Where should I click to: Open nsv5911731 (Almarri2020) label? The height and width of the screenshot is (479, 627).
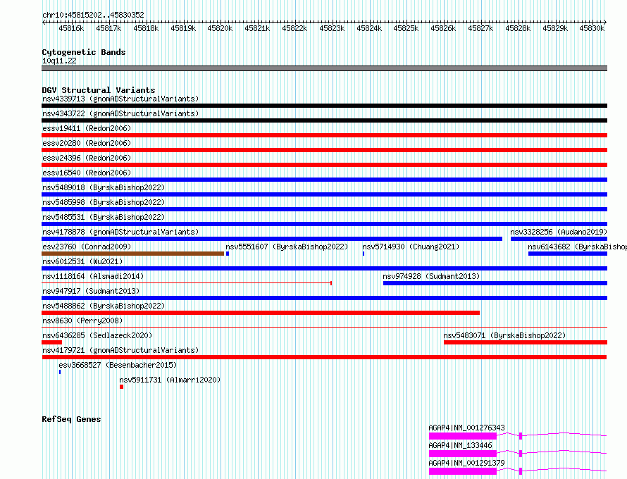[x=170, y=380]
